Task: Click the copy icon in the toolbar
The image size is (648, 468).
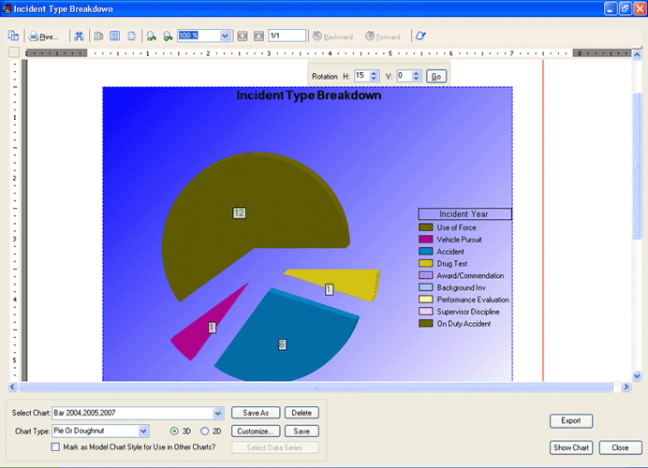Action: pos(13,37)
